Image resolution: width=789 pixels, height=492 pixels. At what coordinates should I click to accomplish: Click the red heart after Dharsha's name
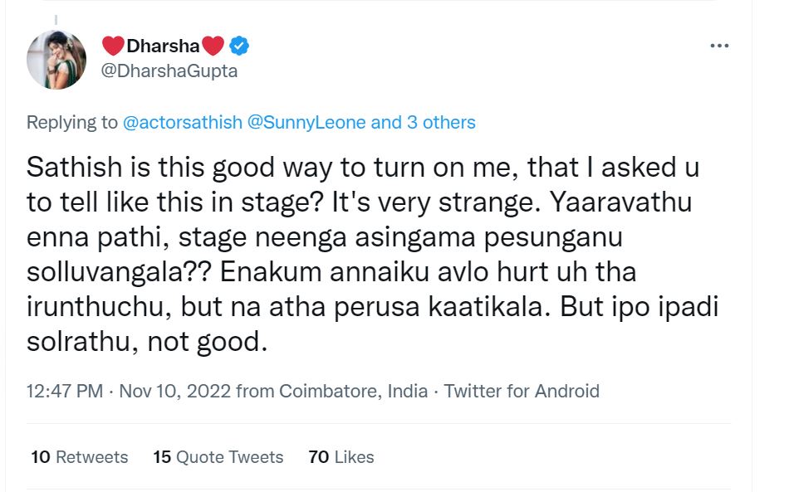pyautogui.click(x=213, y=46)
